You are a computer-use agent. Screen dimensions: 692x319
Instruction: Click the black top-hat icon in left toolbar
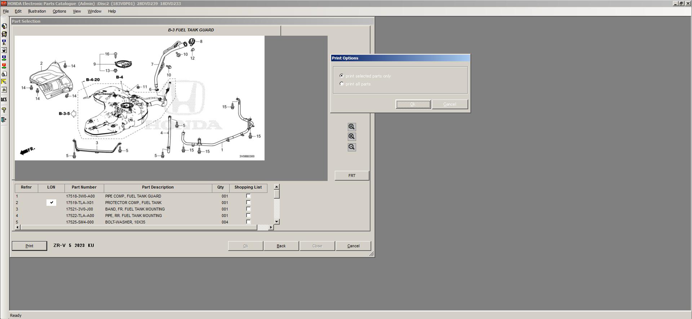coord(4,50)
